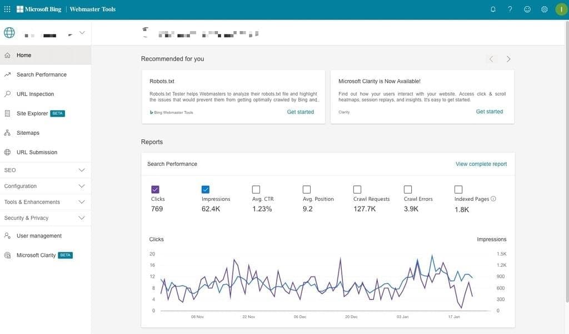The image size is (569, 334).
Task: Click the URL Inspection magnifier icon
Action: tap(7, 94)
